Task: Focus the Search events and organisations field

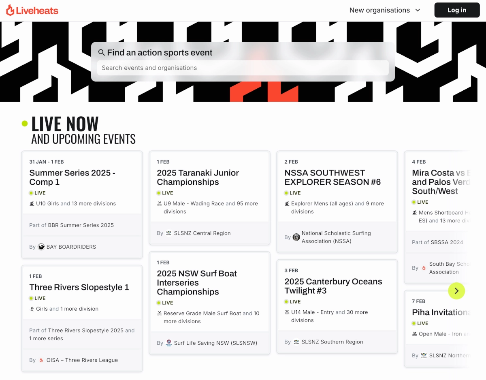Action: pyautogui.click(x=243, y=68)
